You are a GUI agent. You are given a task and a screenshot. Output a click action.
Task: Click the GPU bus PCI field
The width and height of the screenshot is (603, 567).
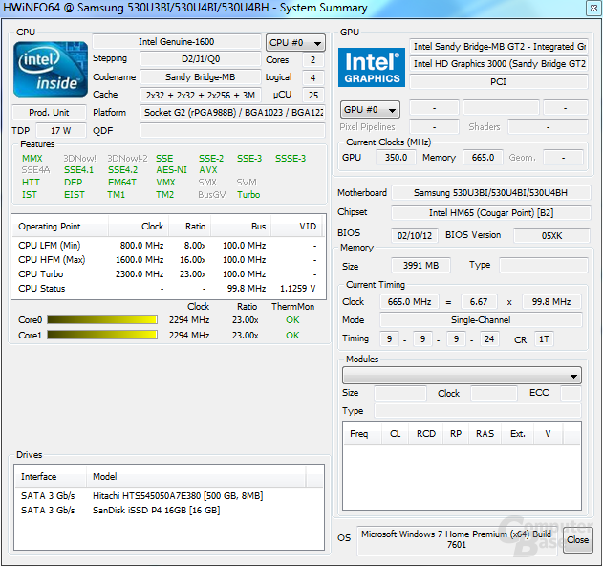pos(499,81)
